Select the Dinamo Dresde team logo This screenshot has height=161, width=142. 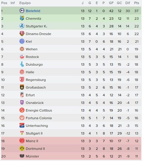22,34
